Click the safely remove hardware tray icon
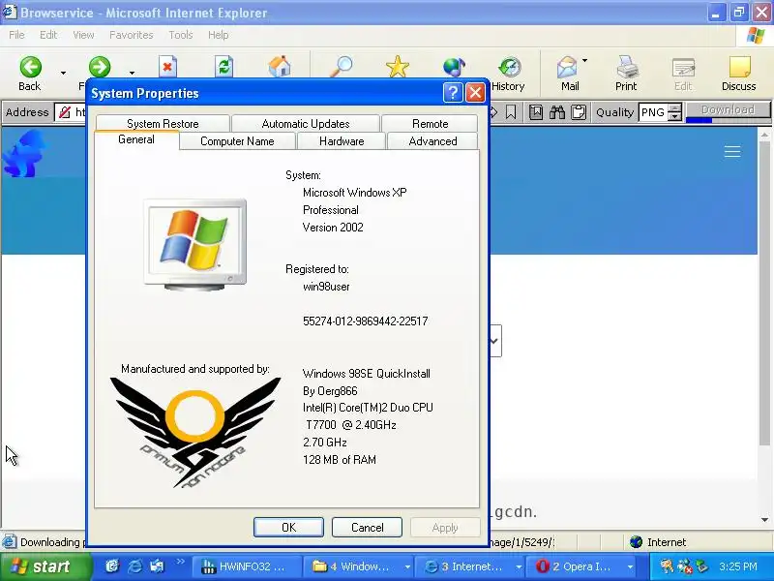This screenshot has width=774, height=581. tap(702, 566)
